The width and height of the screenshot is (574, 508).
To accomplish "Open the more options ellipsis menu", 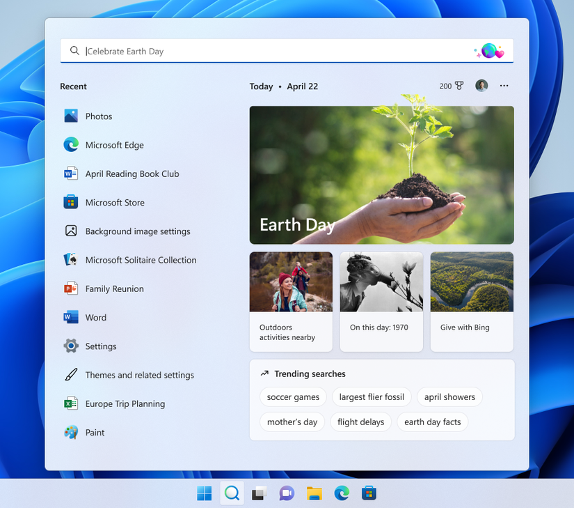I will point(504,86).
